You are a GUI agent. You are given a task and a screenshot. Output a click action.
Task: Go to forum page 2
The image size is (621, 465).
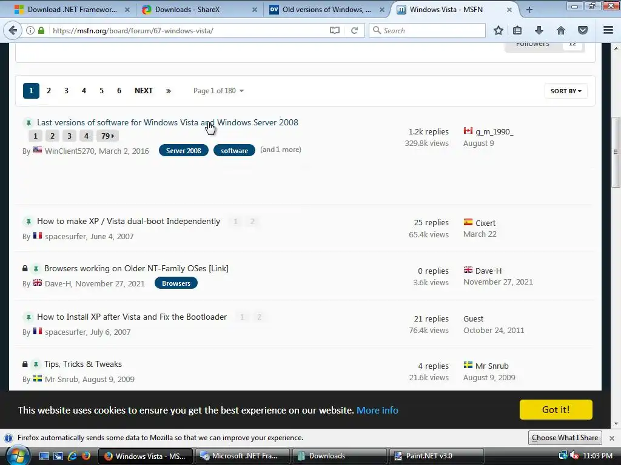[x=49, y=91]
